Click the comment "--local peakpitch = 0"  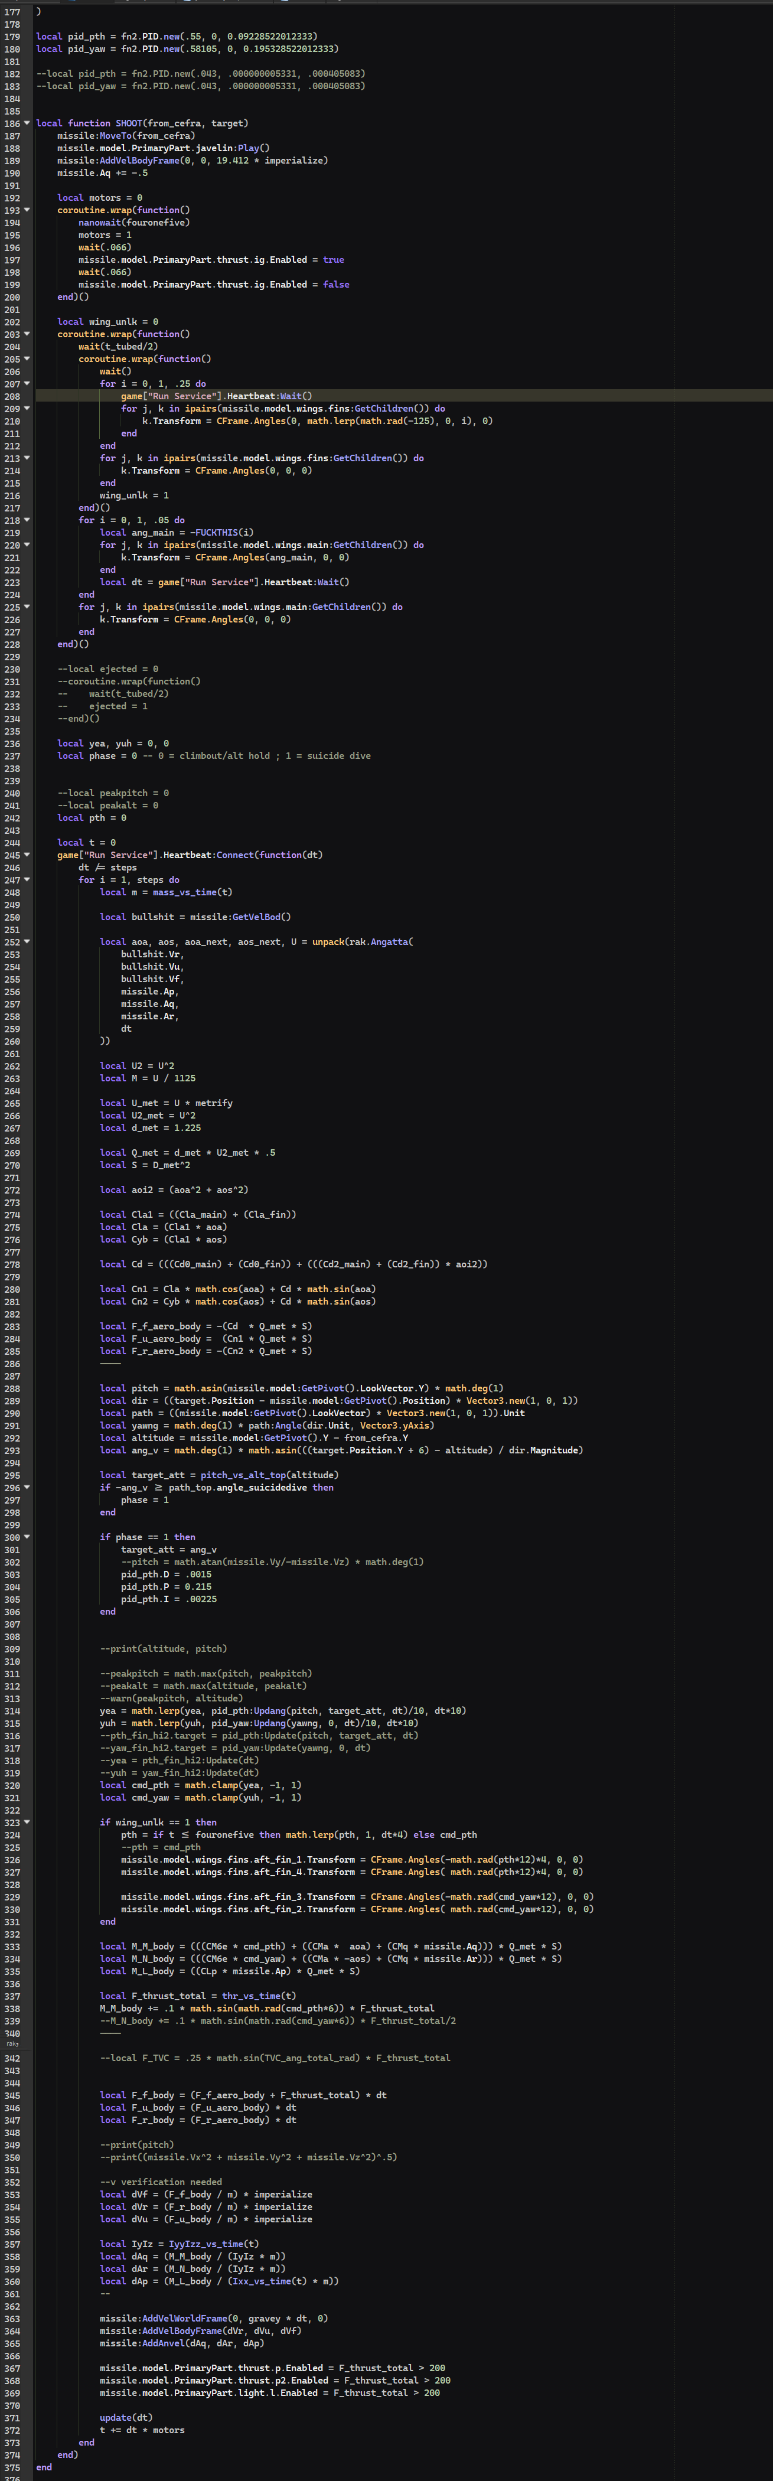[x=113, y=794]
